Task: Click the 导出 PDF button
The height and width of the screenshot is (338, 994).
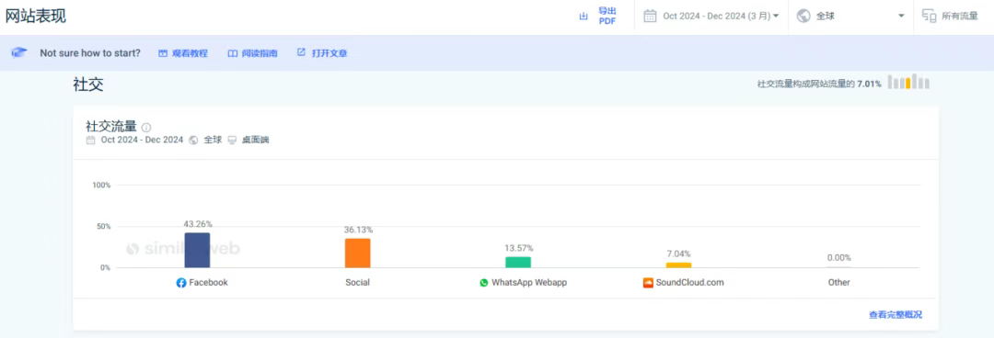Action: (598, 17)
